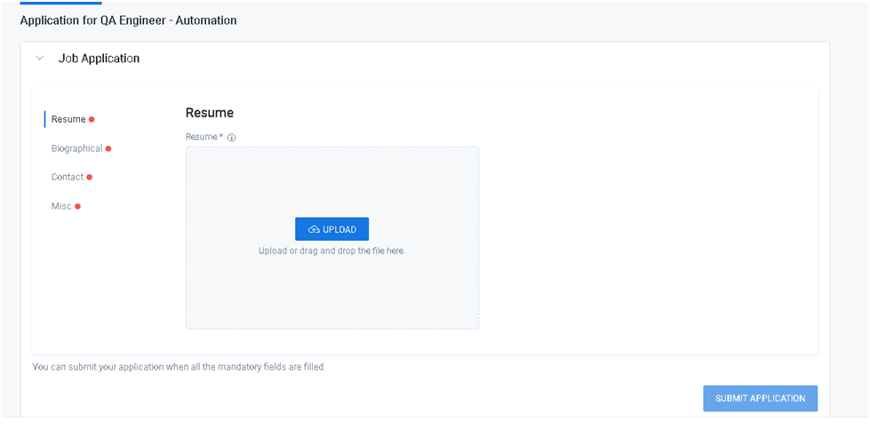Click the red required dot beside Contact
The width and height of the screenshot is (870, 431).
89,177
